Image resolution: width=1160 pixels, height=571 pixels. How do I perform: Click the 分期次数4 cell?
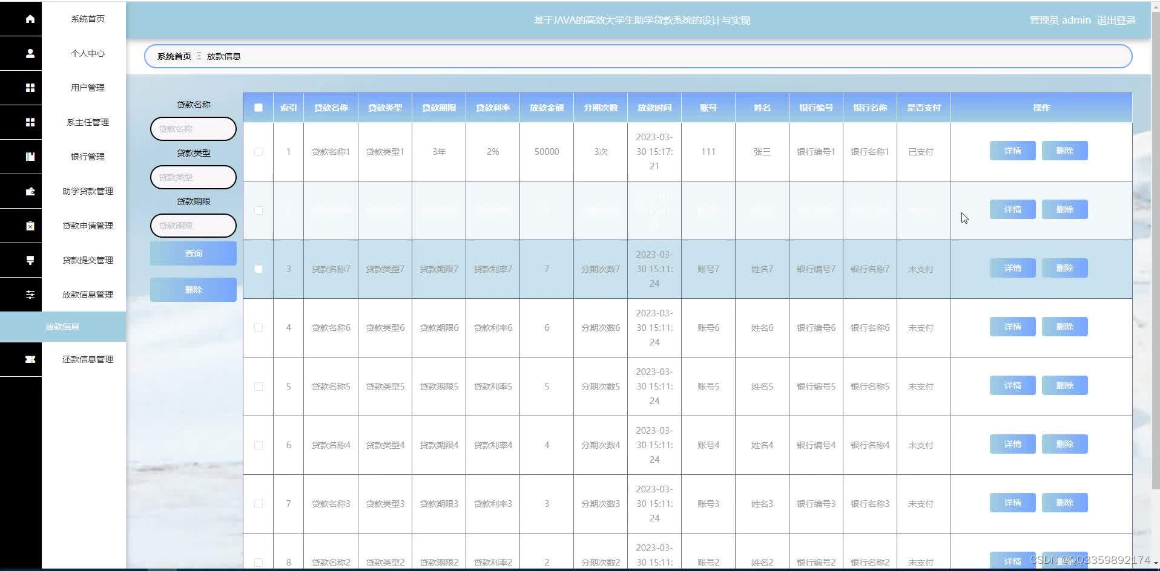pyautogui.click(x=601, y=445)
